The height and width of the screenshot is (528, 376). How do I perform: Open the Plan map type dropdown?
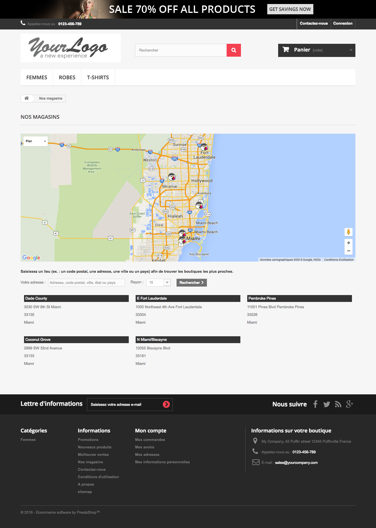35,141
